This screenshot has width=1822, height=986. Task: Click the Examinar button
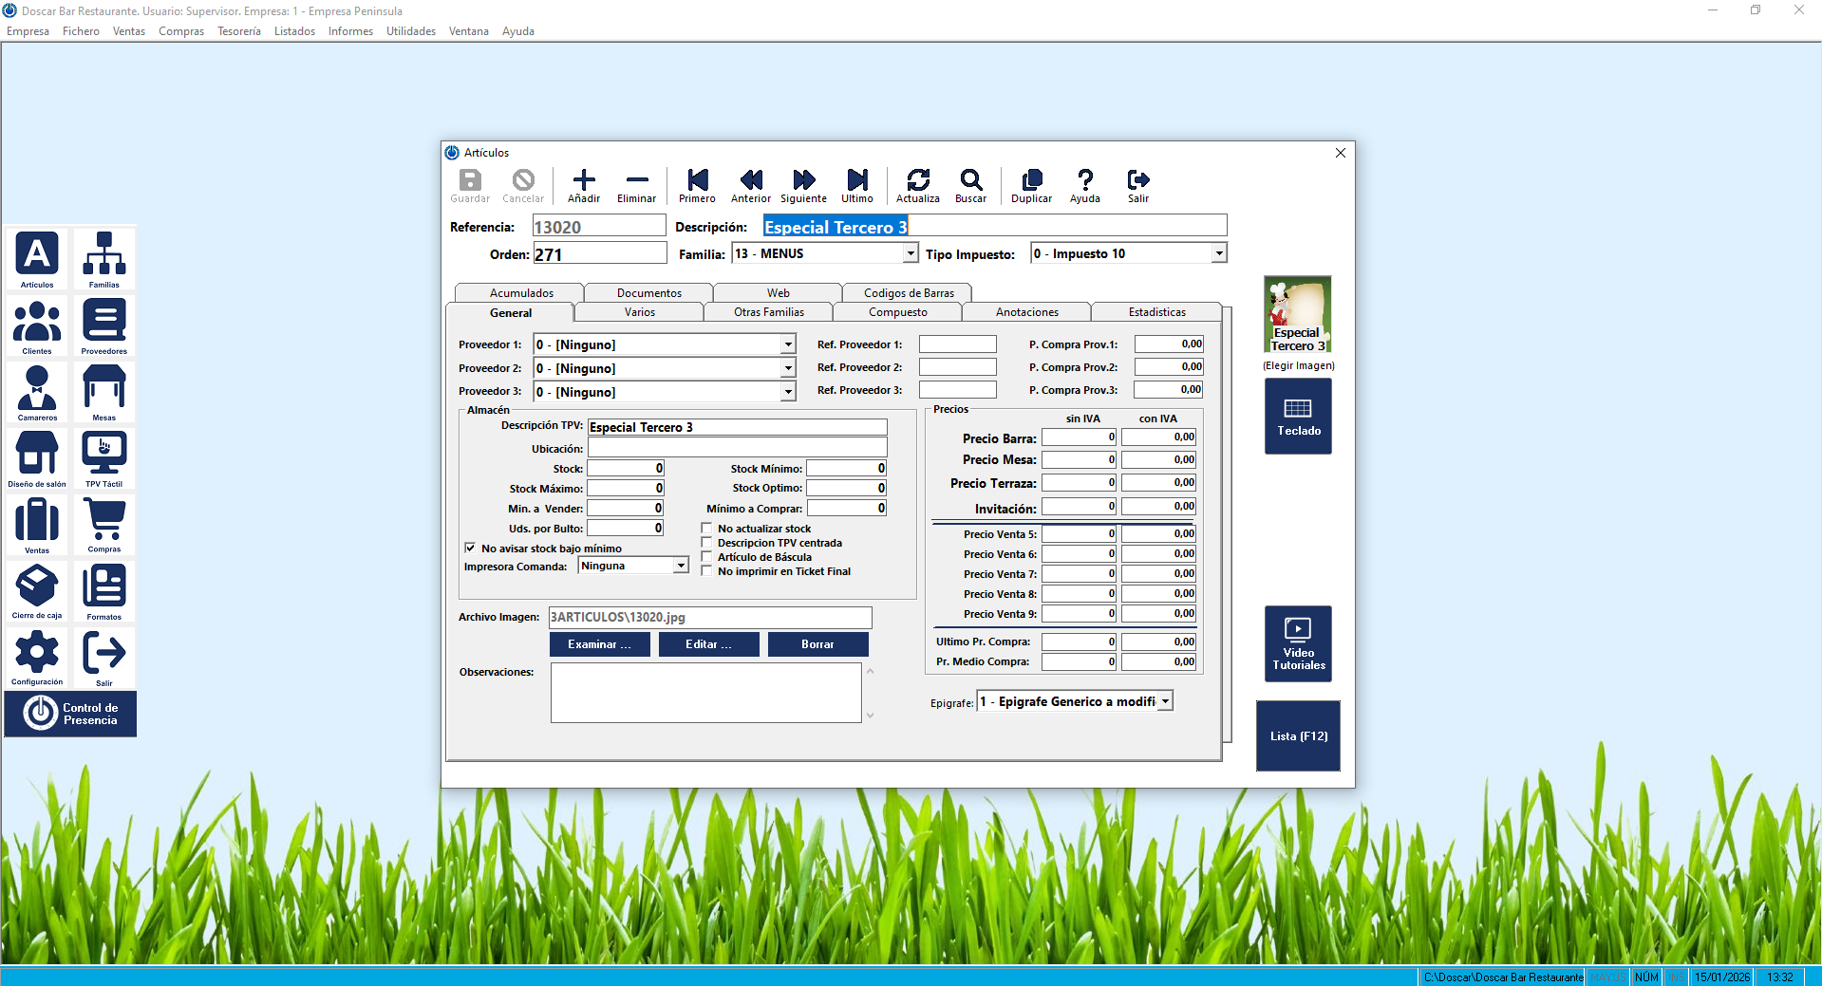tap(599, 644)
